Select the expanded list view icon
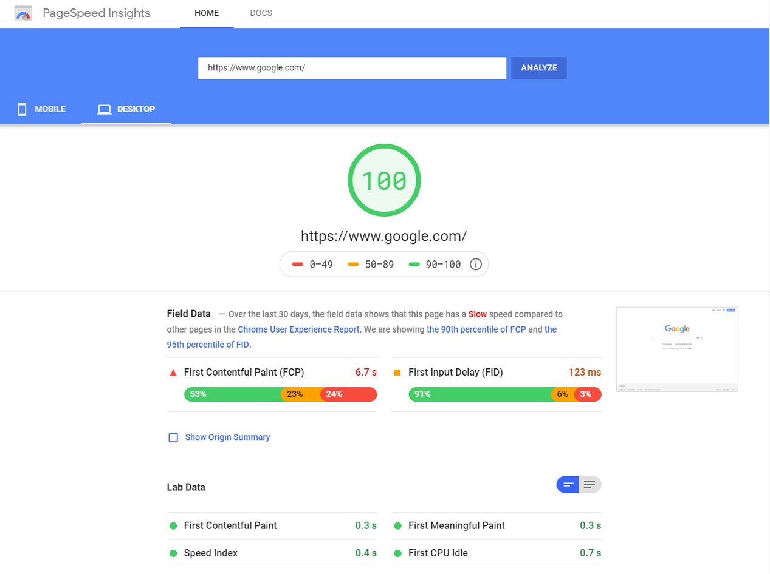The width and height of the screenshot is (770, 574). pos(589,484)
